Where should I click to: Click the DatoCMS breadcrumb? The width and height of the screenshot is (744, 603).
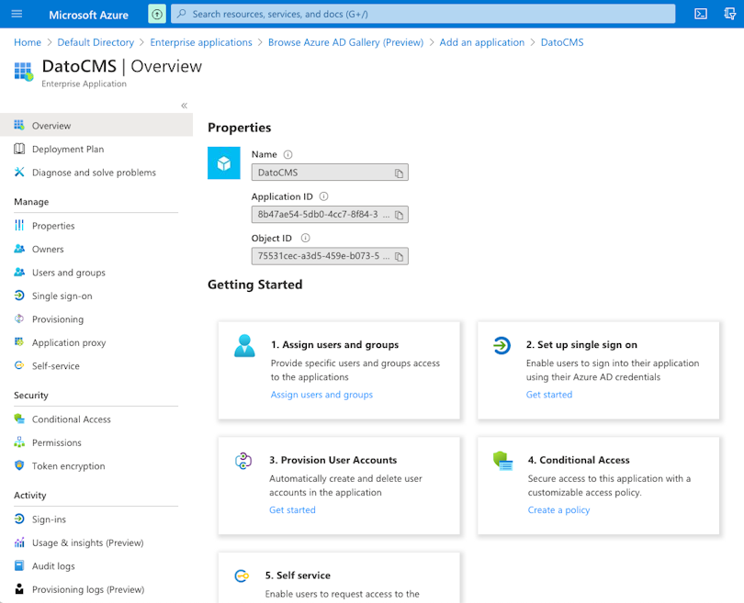562,42
